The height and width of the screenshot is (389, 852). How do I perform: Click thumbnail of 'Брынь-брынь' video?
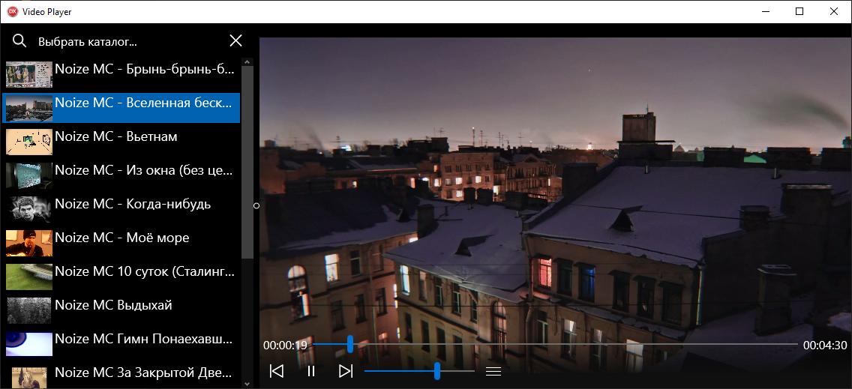29,74
